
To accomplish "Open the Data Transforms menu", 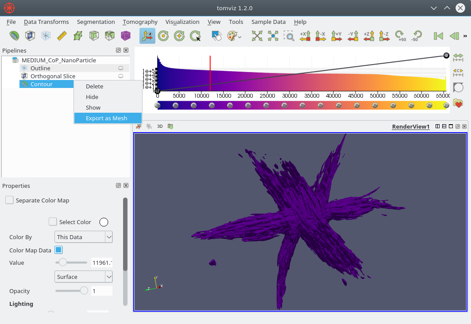I will point(46,22).
